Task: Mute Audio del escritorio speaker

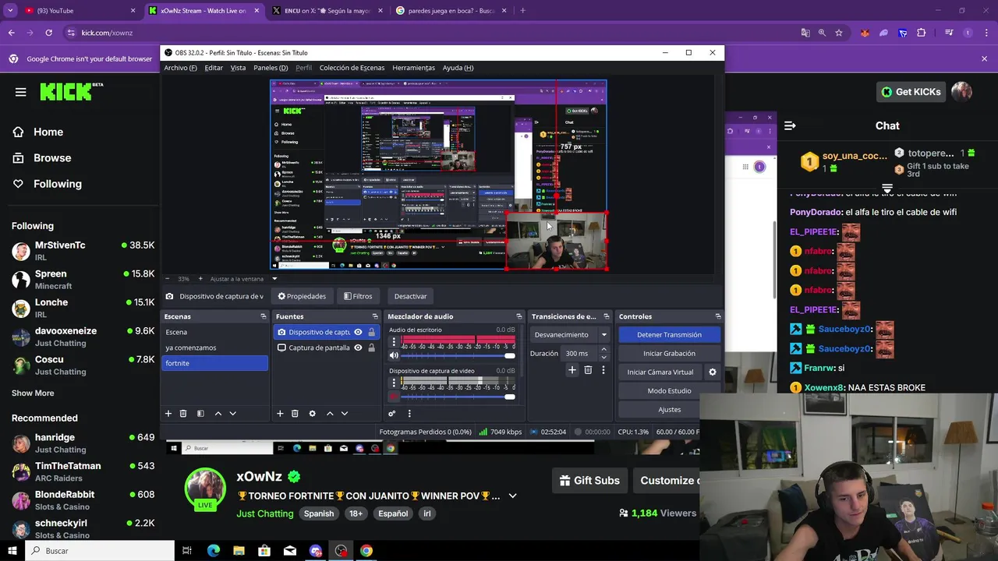Action: (394, 355)
